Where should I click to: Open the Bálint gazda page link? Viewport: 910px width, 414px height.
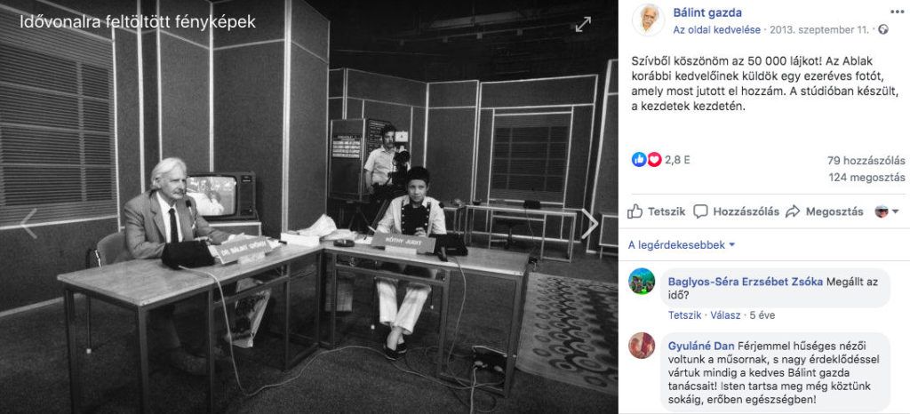click(707, 12)
